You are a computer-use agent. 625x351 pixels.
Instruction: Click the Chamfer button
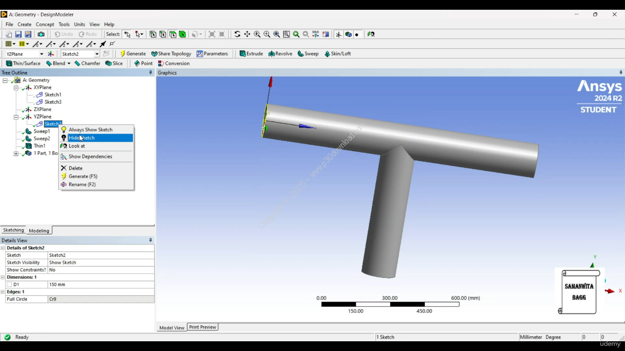[x=87, y=63]
